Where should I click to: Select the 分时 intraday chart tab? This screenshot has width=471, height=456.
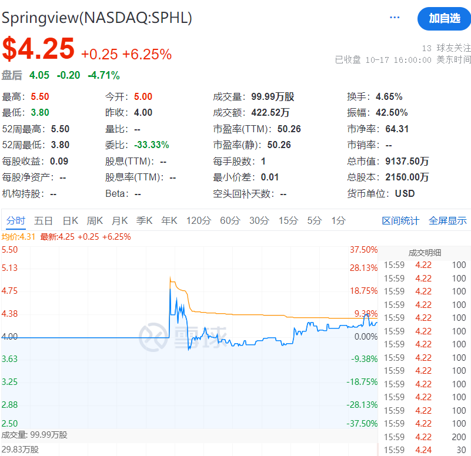pos(16,220)
